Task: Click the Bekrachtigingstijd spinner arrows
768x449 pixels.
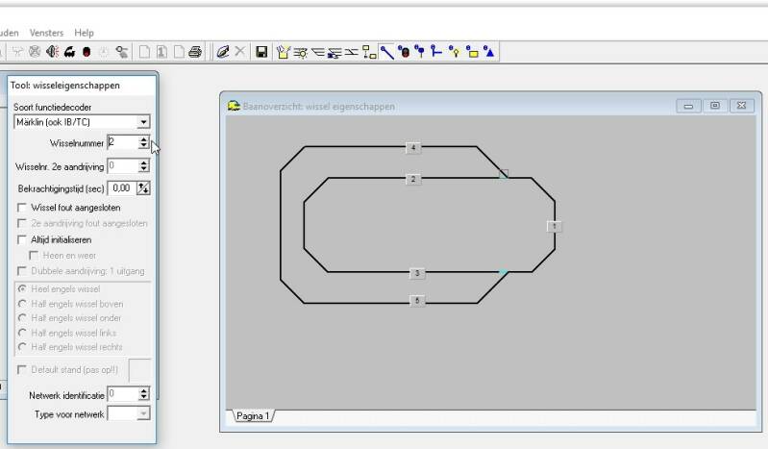Action: click(x=143, y=187)
